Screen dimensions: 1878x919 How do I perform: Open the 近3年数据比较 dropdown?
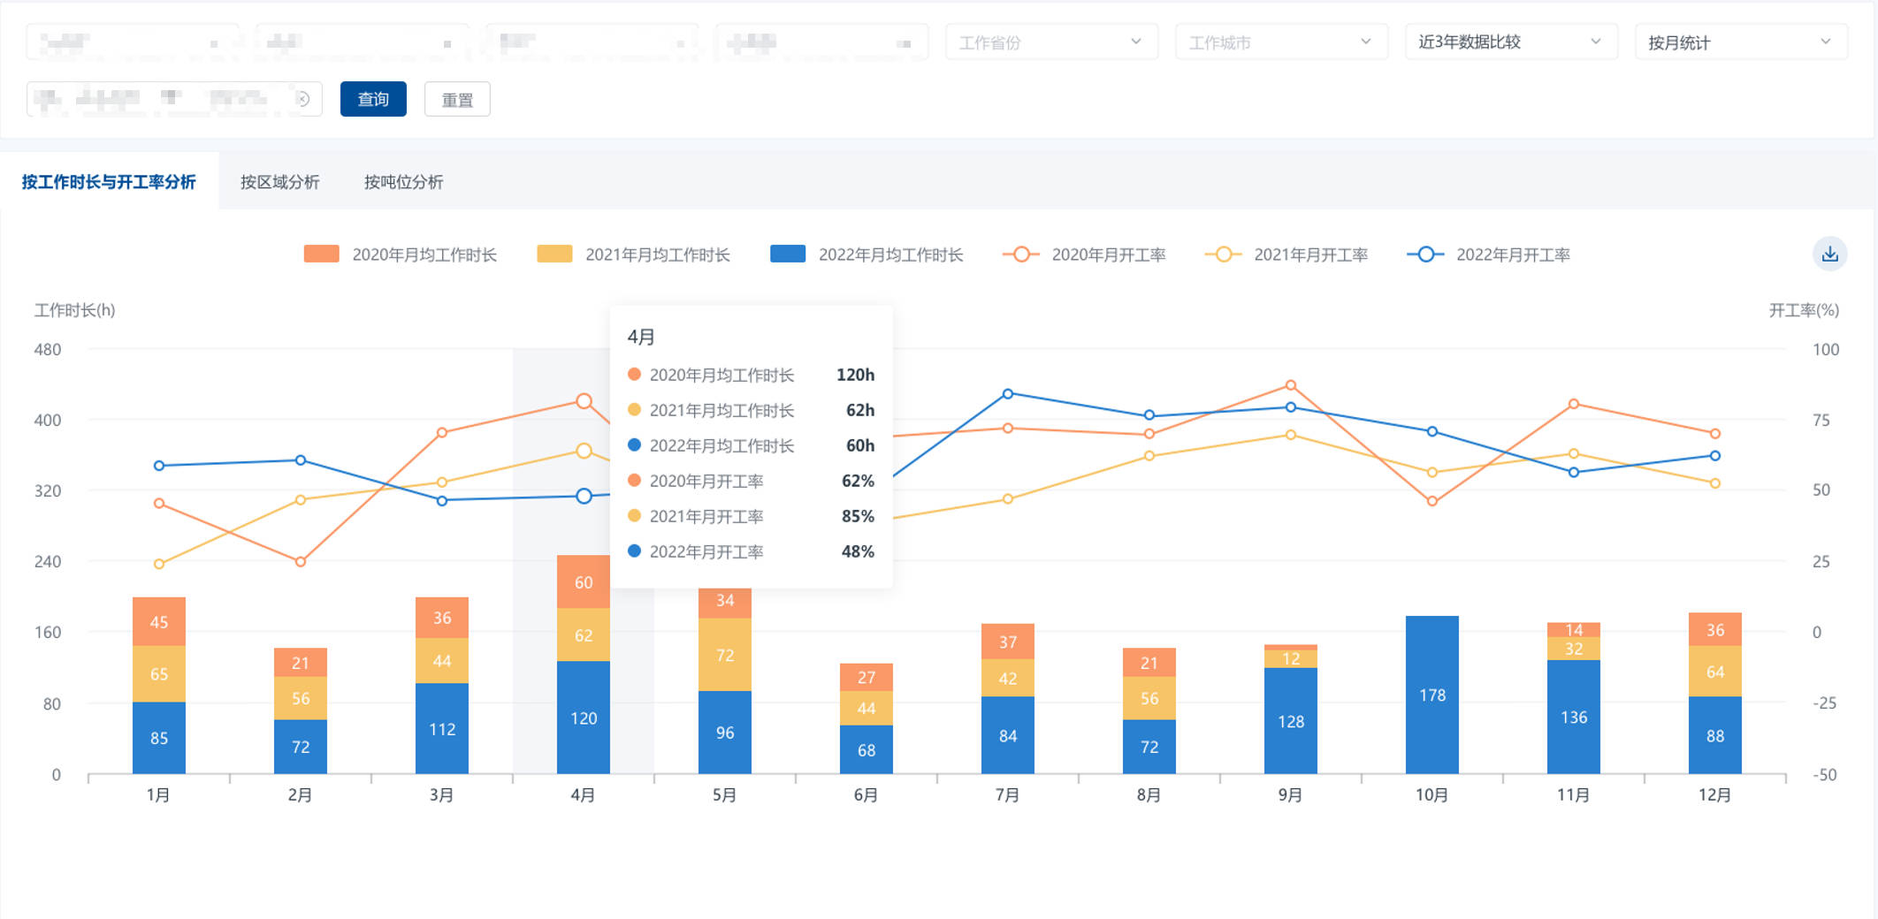[1510, 42]
